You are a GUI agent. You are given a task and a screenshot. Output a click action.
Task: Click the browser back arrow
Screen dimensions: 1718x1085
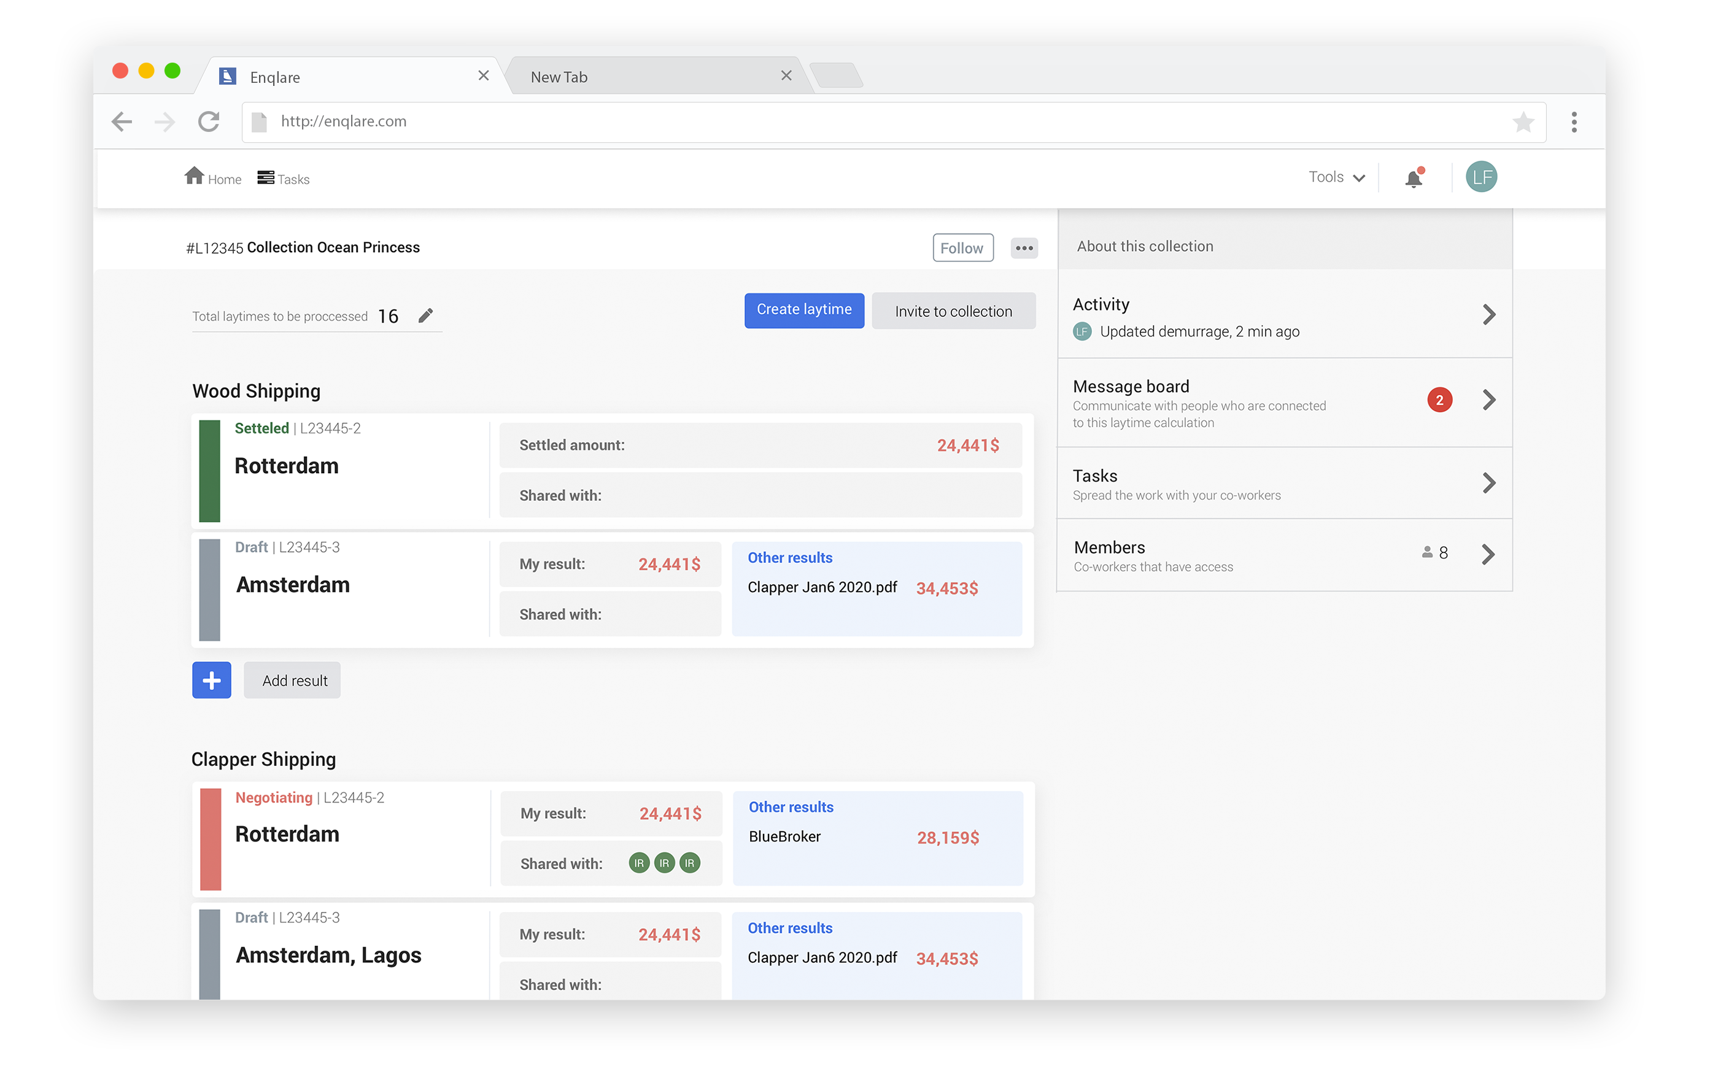pos(122,122)
